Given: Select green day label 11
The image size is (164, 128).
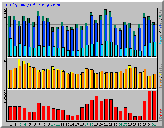Looking at the screenshot, I should (58, 124).
